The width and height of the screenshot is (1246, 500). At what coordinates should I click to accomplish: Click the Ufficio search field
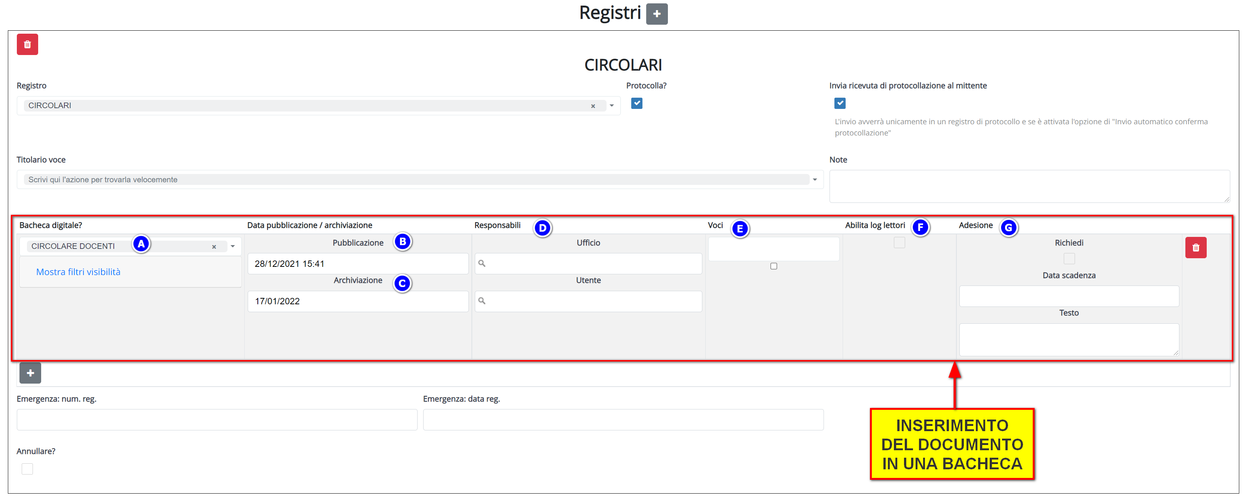(x=588, y=264)
